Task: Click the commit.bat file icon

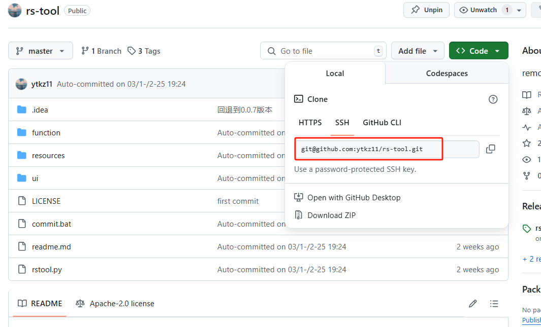Action: click(22, 224)
